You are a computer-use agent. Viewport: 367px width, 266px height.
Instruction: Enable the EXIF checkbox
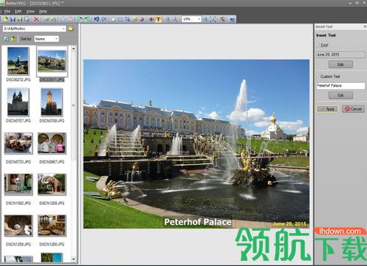[x=319, y=45]
